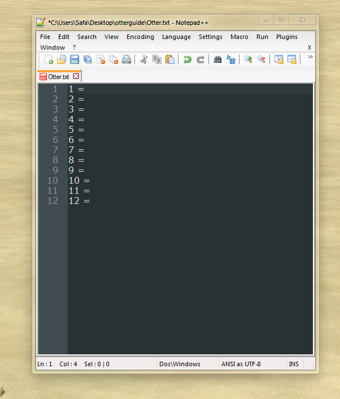Close the current document via the toolbar Close icon
The width and height of the screenshot is (340, 399).
coord(101,59)
